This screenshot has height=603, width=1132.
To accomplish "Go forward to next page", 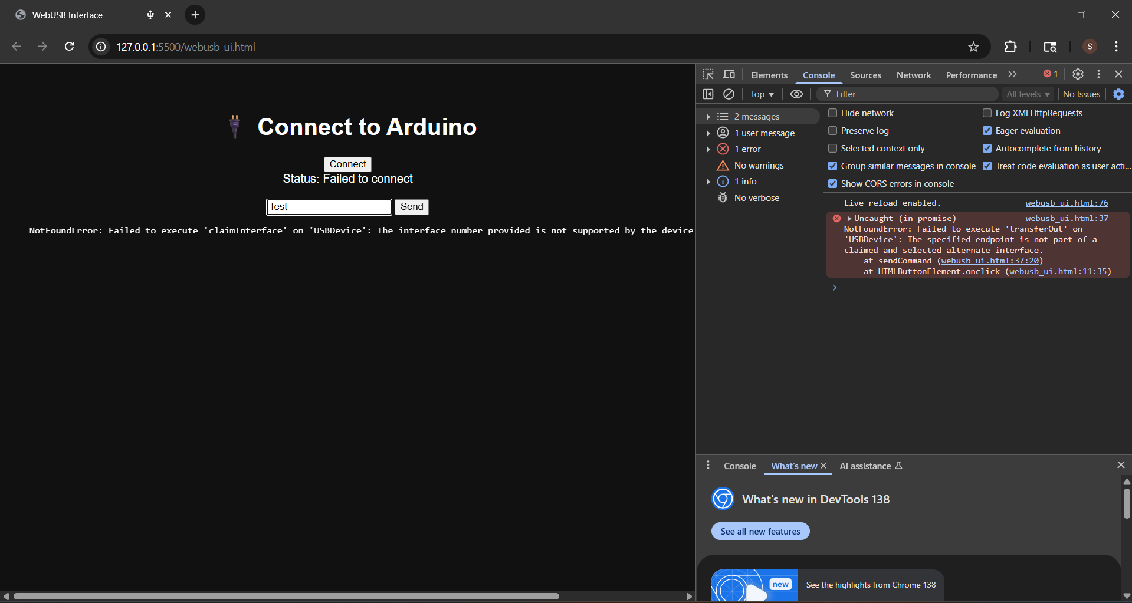I will 42,47.
